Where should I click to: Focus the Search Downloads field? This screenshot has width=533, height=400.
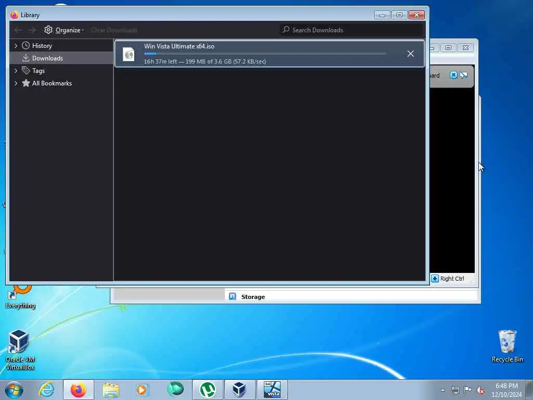tap(351, 30)
